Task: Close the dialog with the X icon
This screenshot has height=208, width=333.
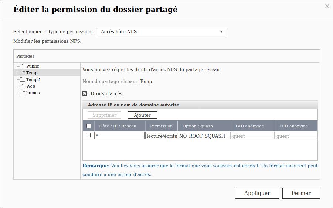Action: point(327,6)
